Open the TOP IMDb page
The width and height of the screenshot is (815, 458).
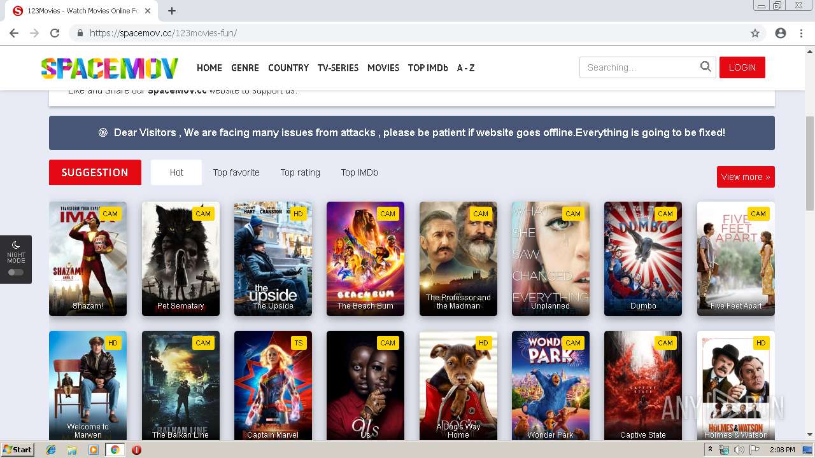428,68
